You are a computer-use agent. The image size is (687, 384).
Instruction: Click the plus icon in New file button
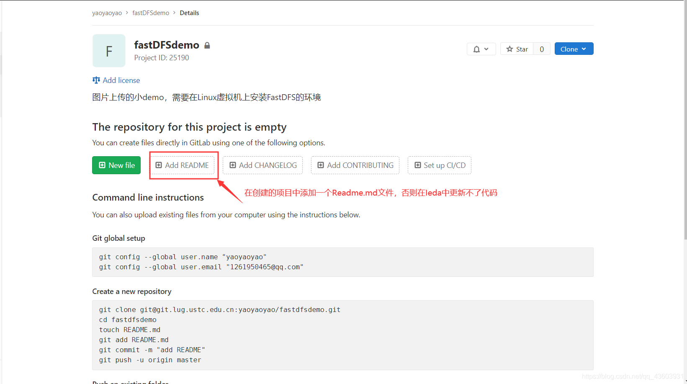tap(102, 165)
